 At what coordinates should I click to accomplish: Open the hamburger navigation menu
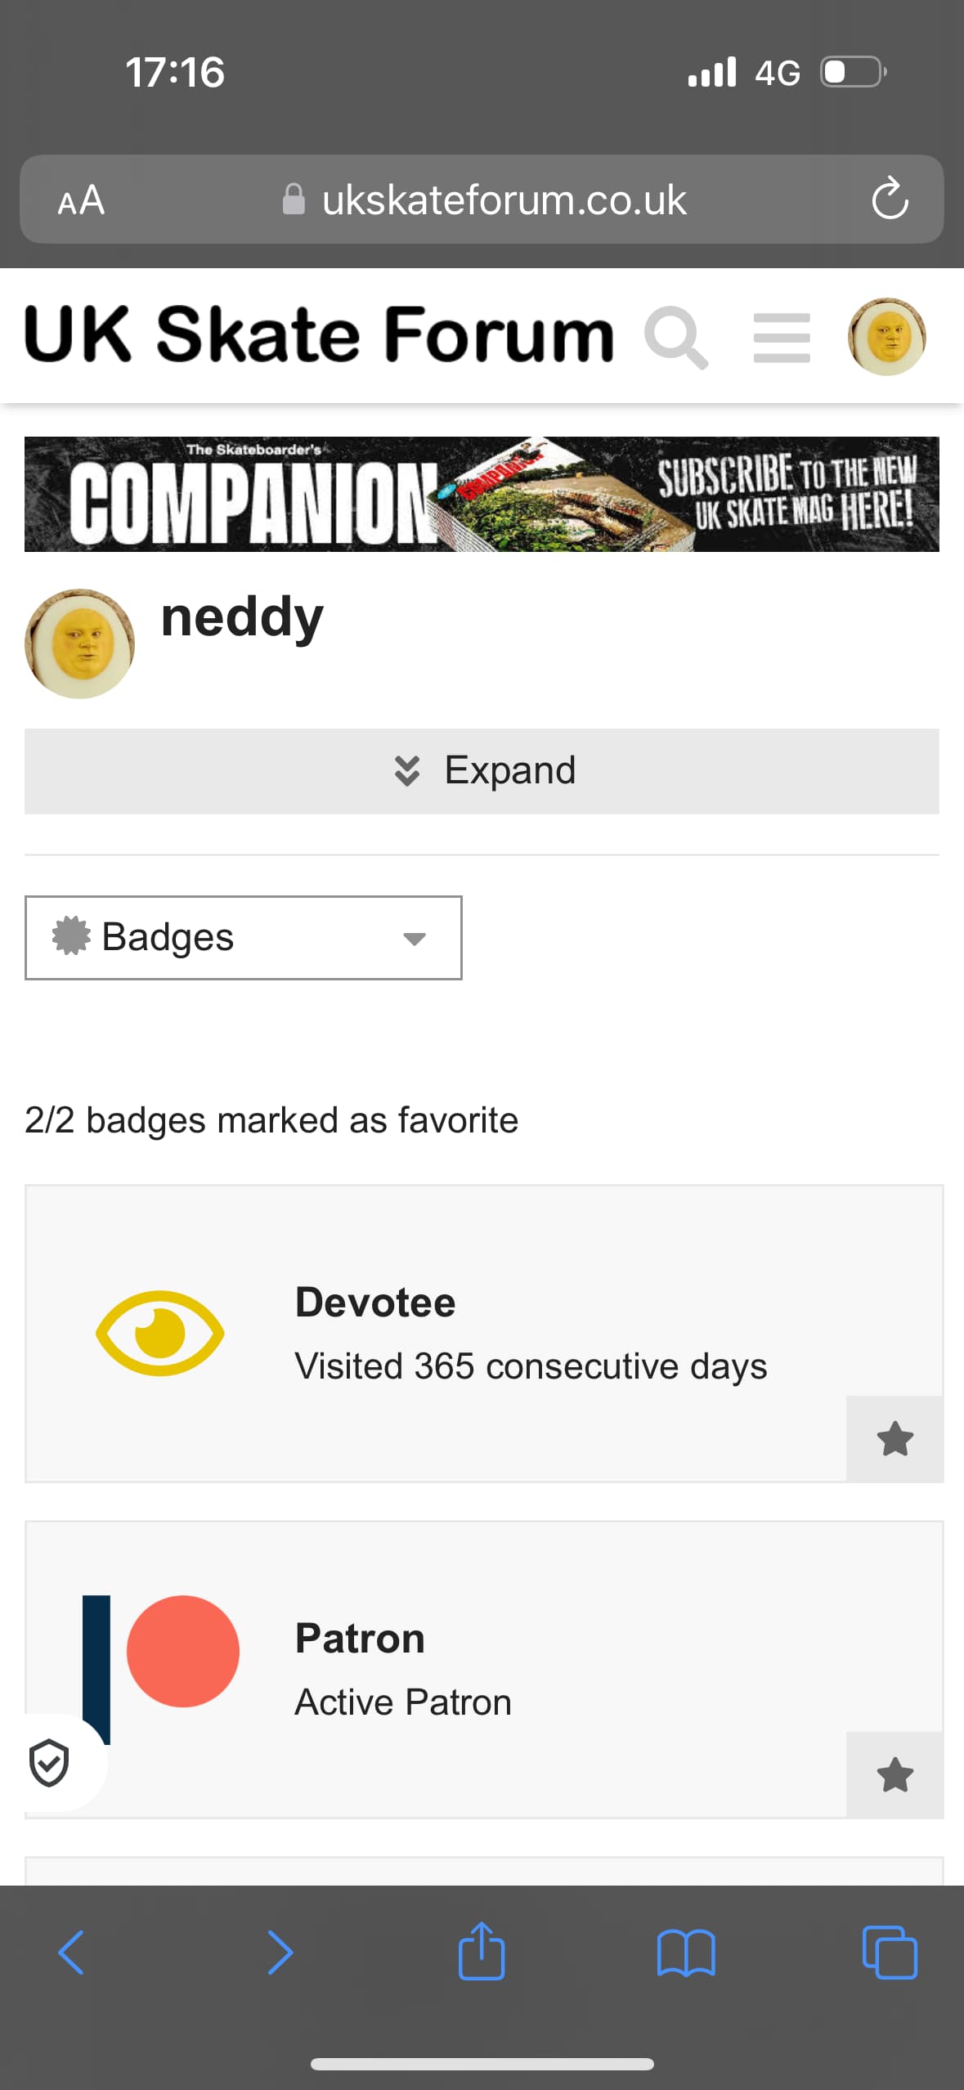tap(782, 337)
